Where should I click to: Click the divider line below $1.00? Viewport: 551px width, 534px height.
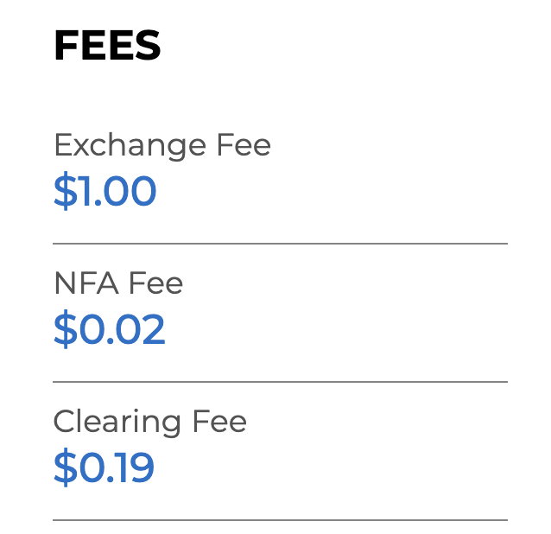coord(280,244)
